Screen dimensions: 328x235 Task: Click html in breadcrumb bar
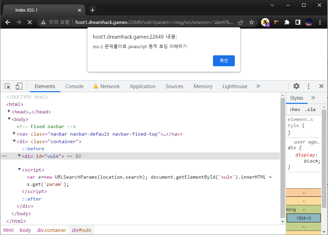(x=9, y=230)
